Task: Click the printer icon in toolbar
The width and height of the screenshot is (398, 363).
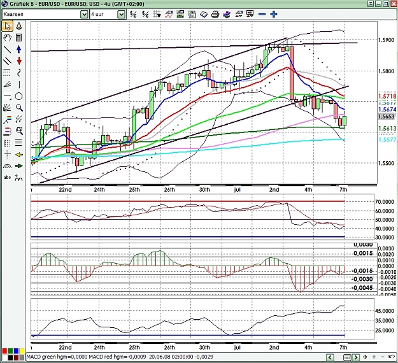Action: click(215, 15)
